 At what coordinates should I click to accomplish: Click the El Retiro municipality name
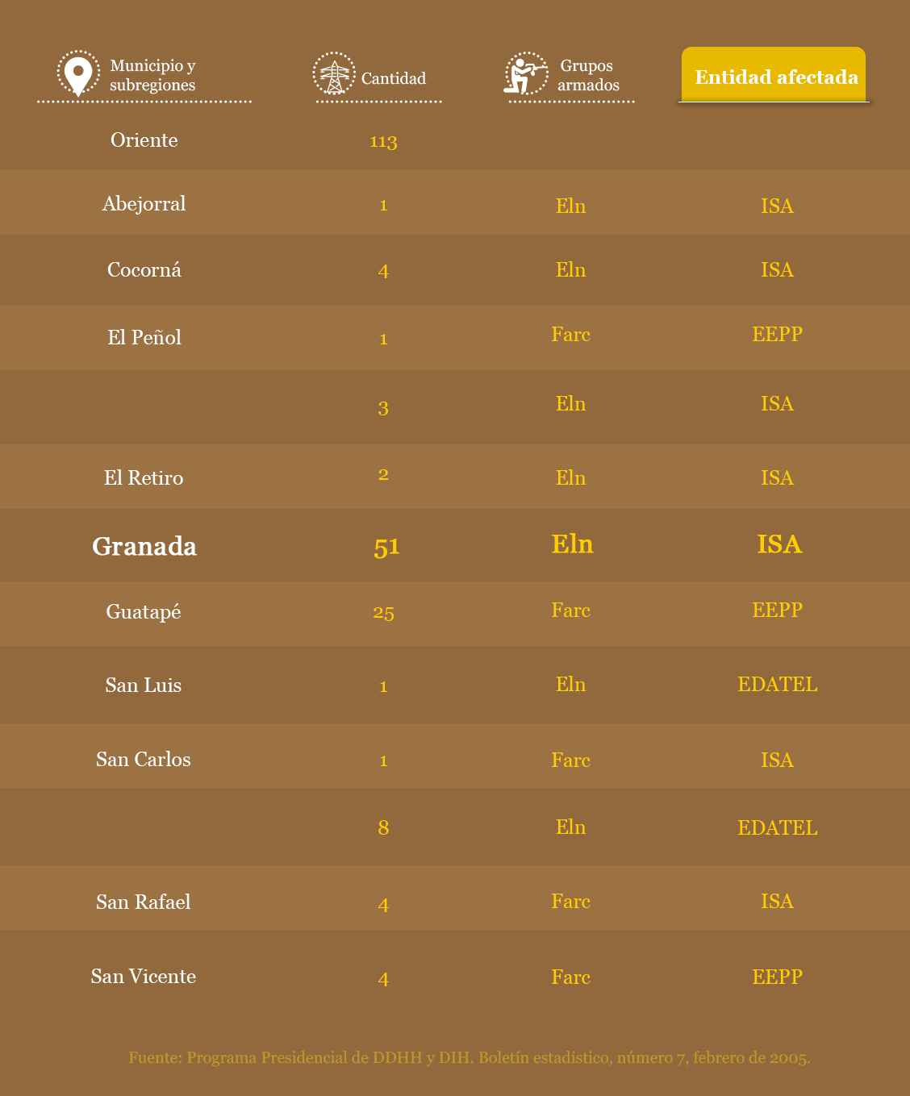(144, 478)
